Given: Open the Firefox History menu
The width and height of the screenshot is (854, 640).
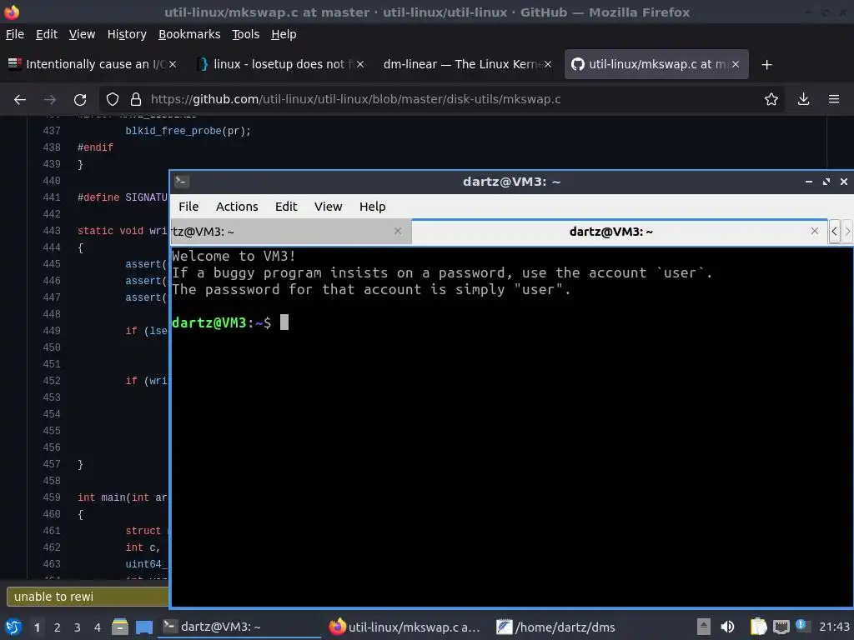Looking at the screenshot, I should 127,34.
